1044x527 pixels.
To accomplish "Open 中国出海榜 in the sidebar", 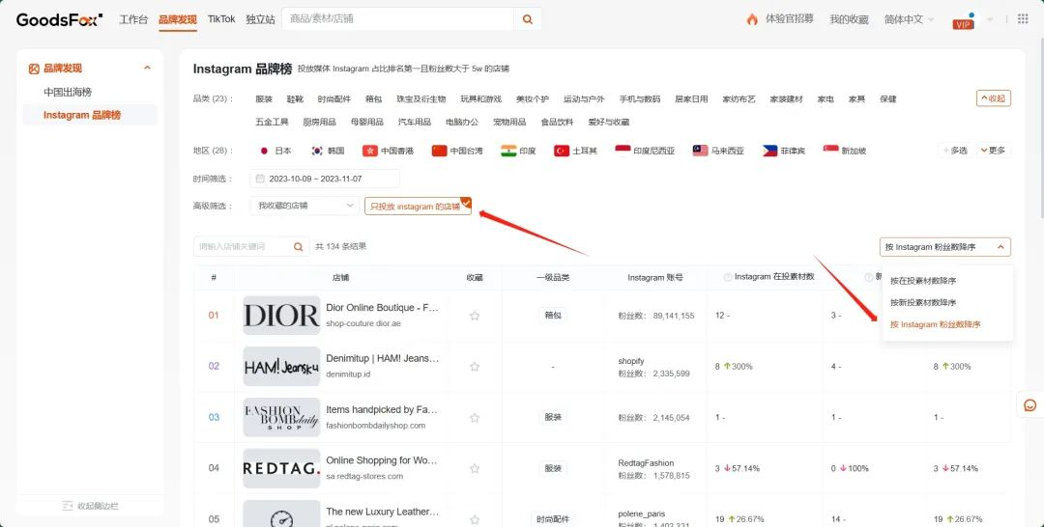I will tap(68, 92).
